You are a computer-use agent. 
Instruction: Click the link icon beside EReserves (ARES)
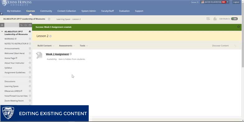point(21,91)
